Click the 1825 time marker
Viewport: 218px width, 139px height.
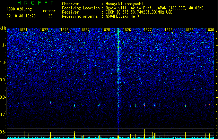106,30
